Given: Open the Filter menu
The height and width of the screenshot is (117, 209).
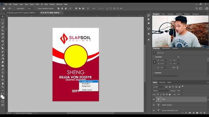Looking at the screenshot, I should point(37,4).
